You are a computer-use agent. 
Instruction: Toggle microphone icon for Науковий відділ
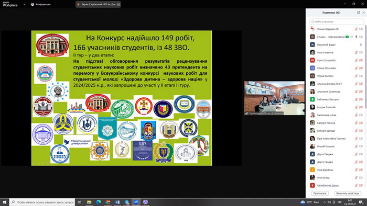coord(361,44)
